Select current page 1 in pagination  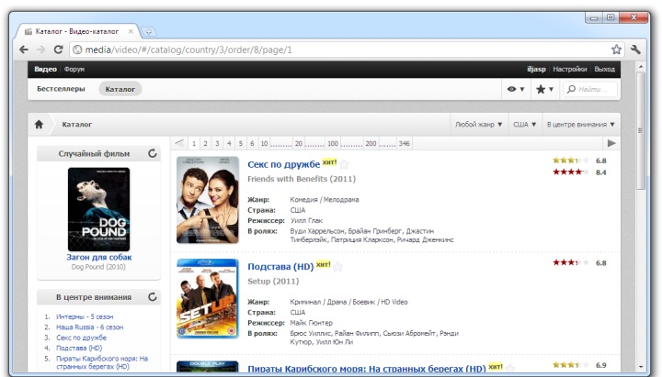[194, 143]
